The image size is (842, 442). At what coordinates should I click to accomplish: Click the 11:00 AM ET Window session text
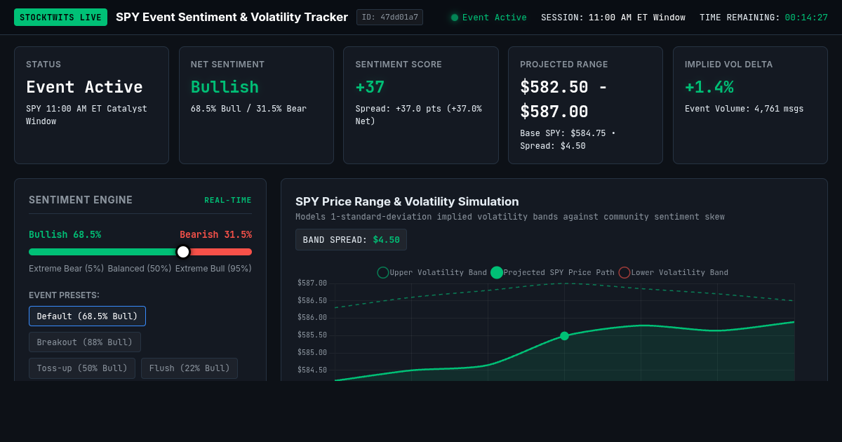coord(636,18)
